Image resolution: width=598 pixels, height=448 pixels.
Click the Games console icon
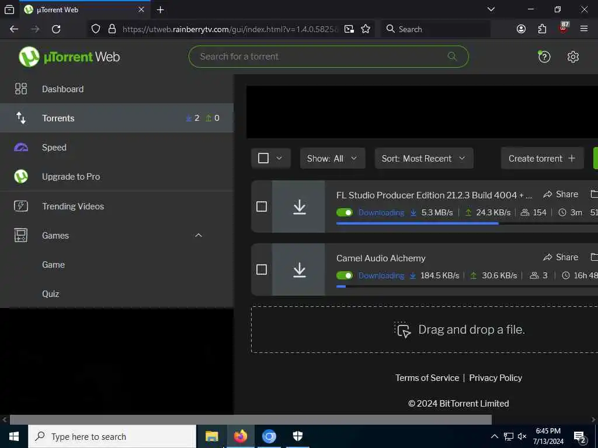(20, 236)
